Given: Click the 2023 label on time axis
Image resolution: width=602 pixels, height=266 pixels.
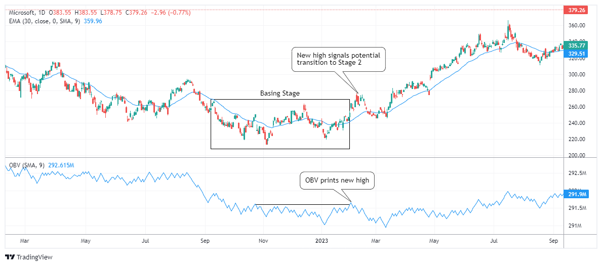Looking at the screenshot, I should (x=322, y=241).
